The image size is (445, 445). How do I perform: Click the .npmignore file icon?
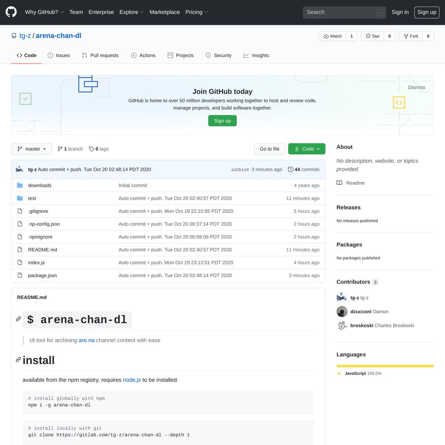(20, 237)
